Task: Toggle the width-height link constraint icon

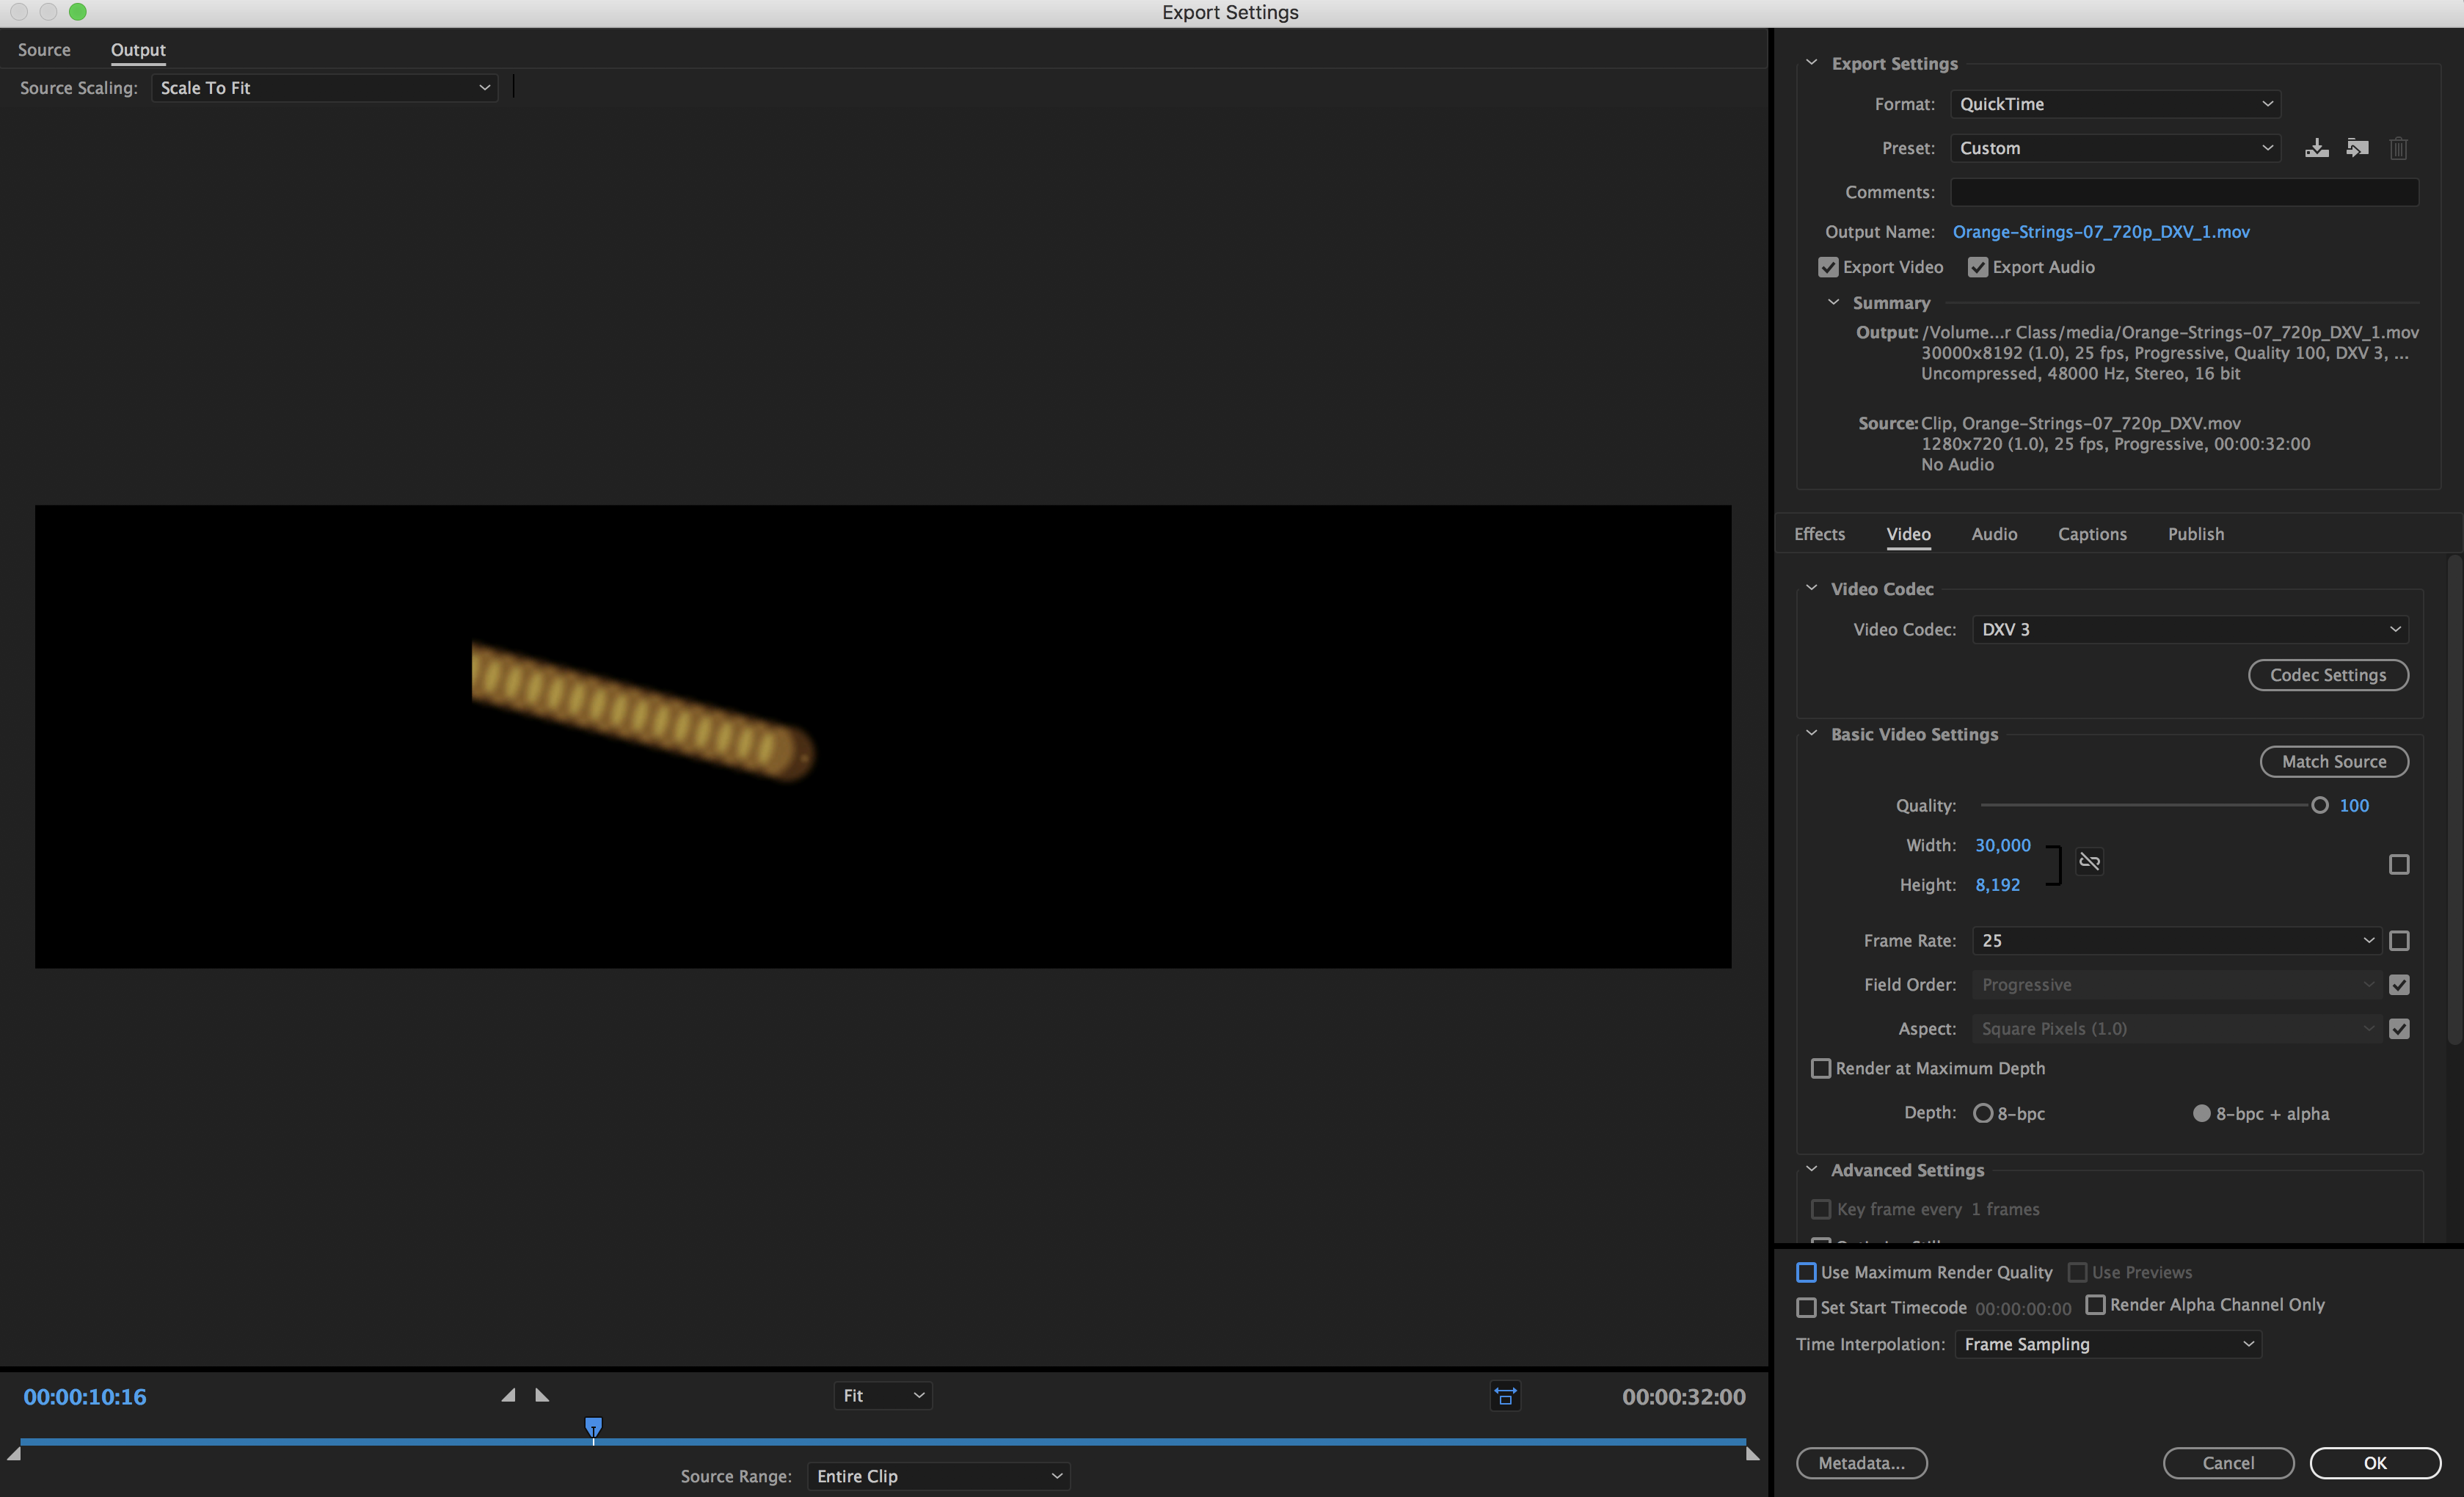Action: 2089,862
